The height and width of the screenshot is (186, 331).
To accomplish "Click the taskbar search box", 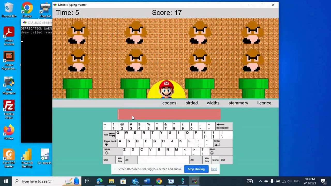I will click(x=47, y=181).
